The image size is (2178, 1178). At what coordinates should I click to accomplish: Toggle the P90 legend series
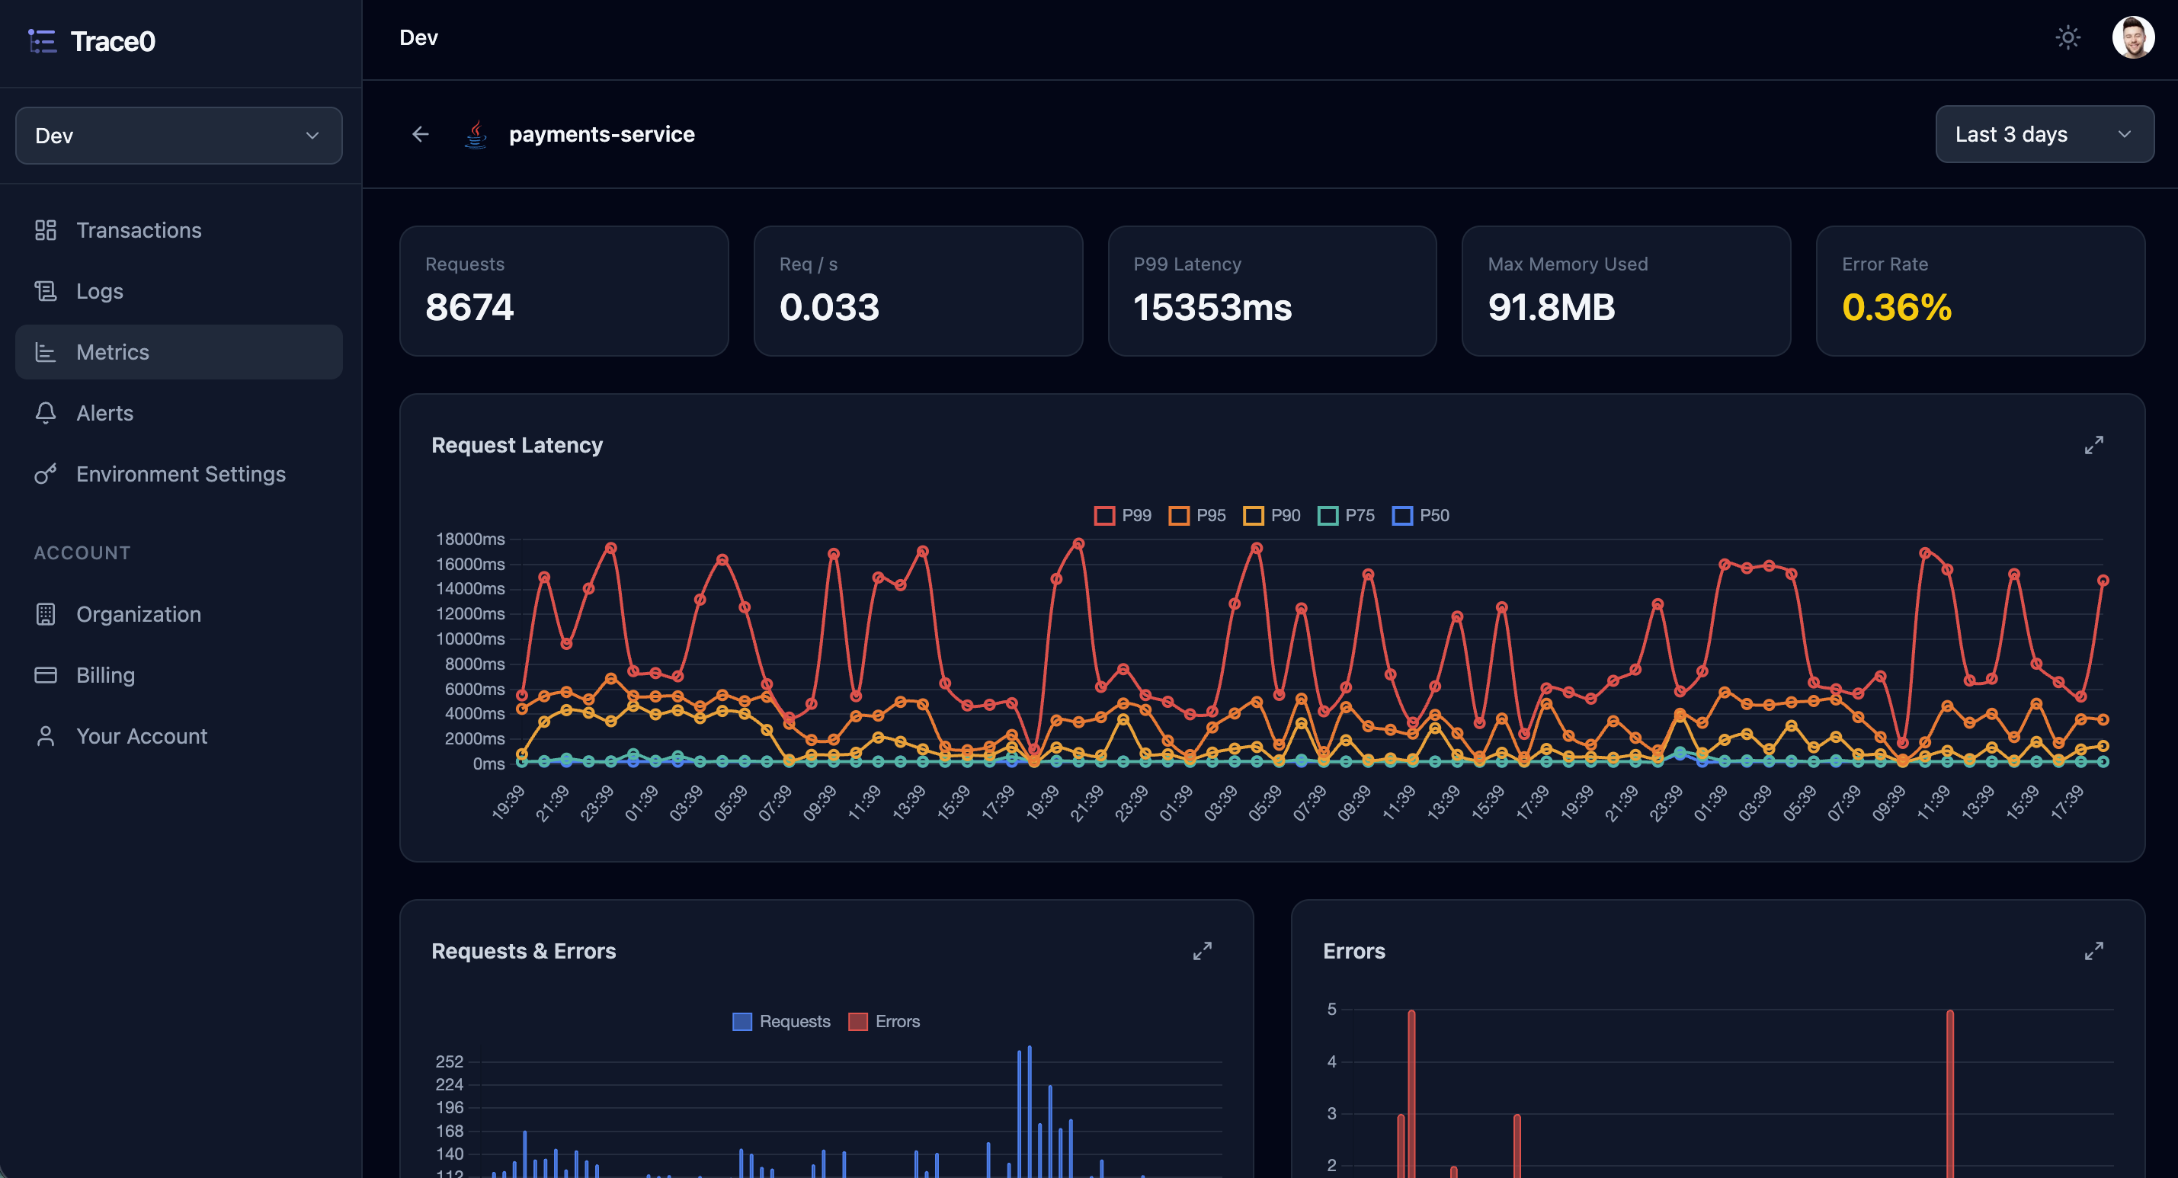point(1272,515)
